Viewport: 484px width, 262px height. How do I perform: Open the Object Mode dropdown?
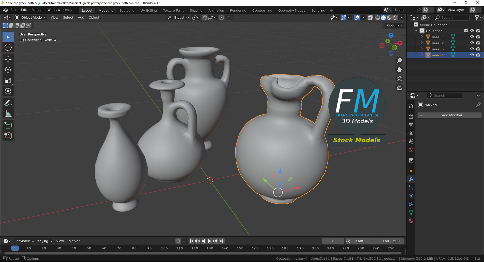click(31, 18)
